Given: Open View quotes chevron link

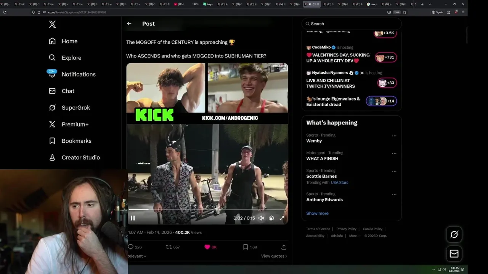Looking at the screenshot, I should point(274,256).
